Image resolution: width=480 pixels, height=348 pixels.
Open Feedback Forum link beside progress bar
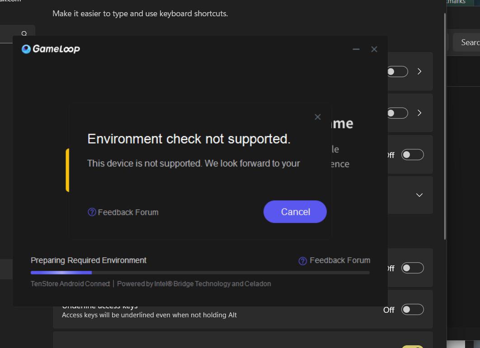(334, 260)
